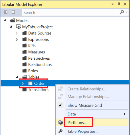Open search options dropdown arrow

[x=127, y=12]
